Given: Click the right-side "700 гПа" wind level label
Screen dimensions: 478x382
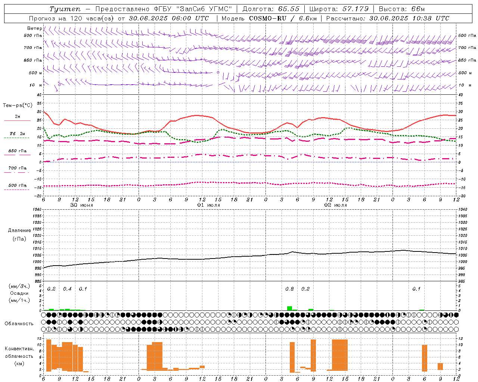Looking at the screenshot, I should (x=467, y=48).
